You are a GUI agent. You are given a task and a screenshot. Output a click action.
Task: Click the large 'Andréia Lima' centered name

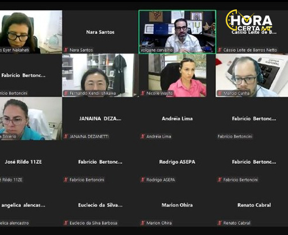tap(178, 119)
